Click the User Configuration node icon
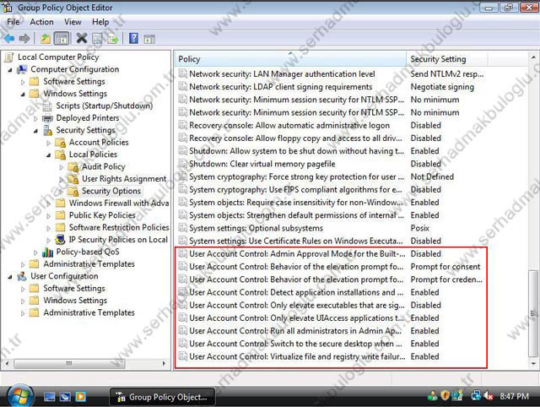 [22, 276]
